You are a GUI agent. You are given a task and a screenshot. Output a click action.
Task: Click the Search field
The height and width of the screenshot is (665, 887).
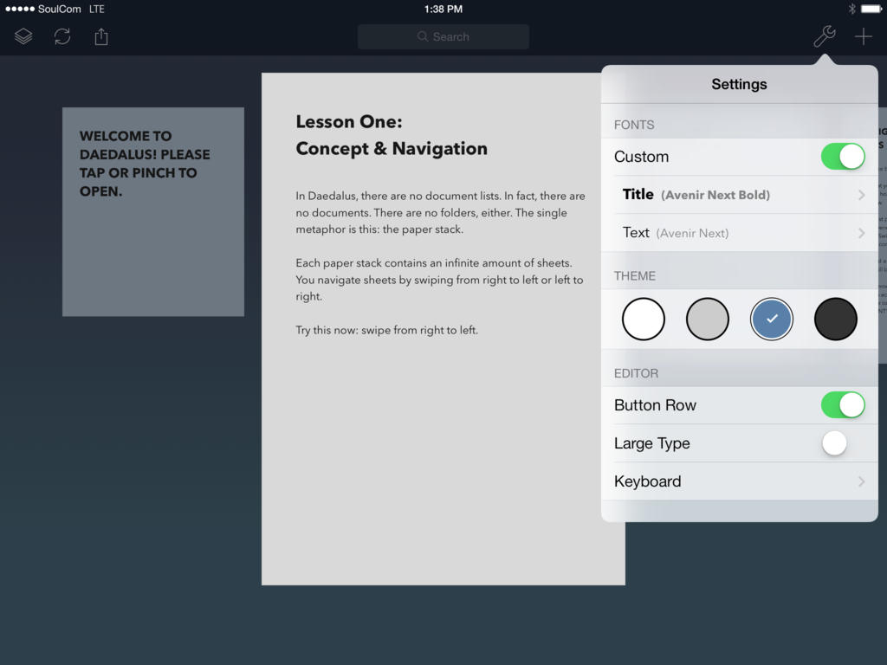[443, 36]
